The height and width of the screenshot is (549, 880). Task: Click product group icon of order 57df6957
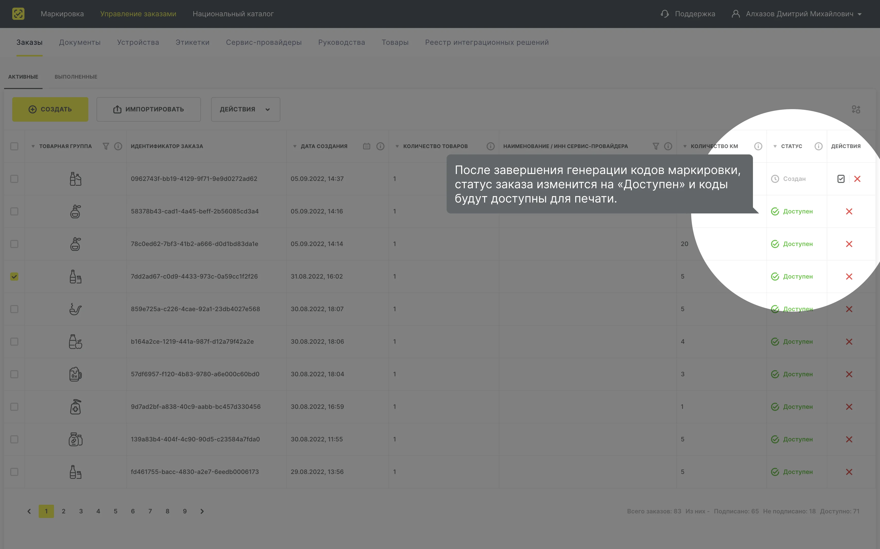76,374
